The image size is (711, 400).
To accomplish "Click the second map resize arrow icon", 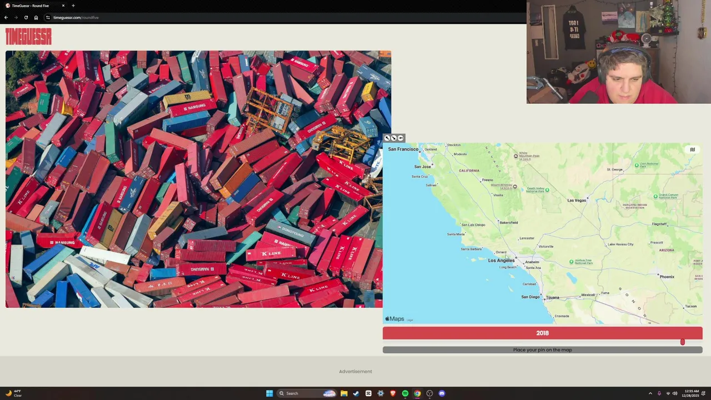I will click(x=394, y=138).
